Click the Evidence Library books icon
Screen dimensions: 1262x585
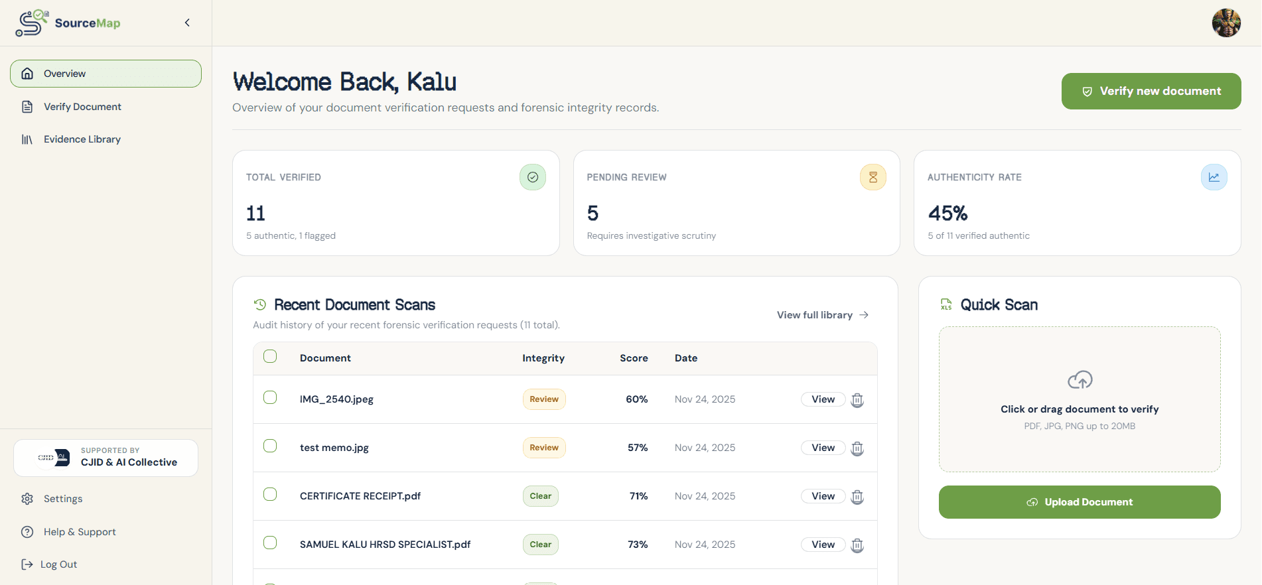[x=27, y=139]
